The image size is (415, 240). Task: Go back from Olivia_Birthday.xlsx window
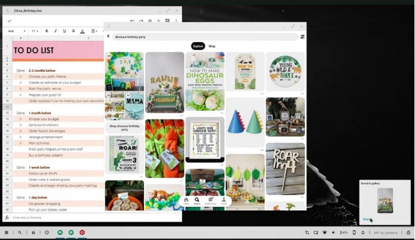click(x=7, y=11)
